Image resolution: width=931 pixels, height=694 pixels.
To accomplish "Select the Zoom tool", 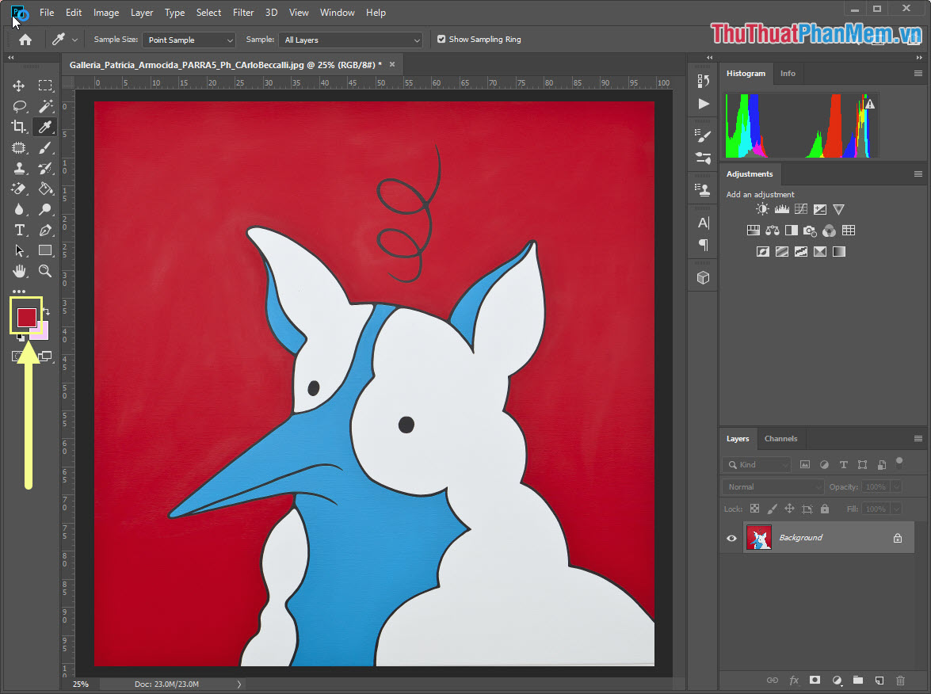I will coord(45,271).
